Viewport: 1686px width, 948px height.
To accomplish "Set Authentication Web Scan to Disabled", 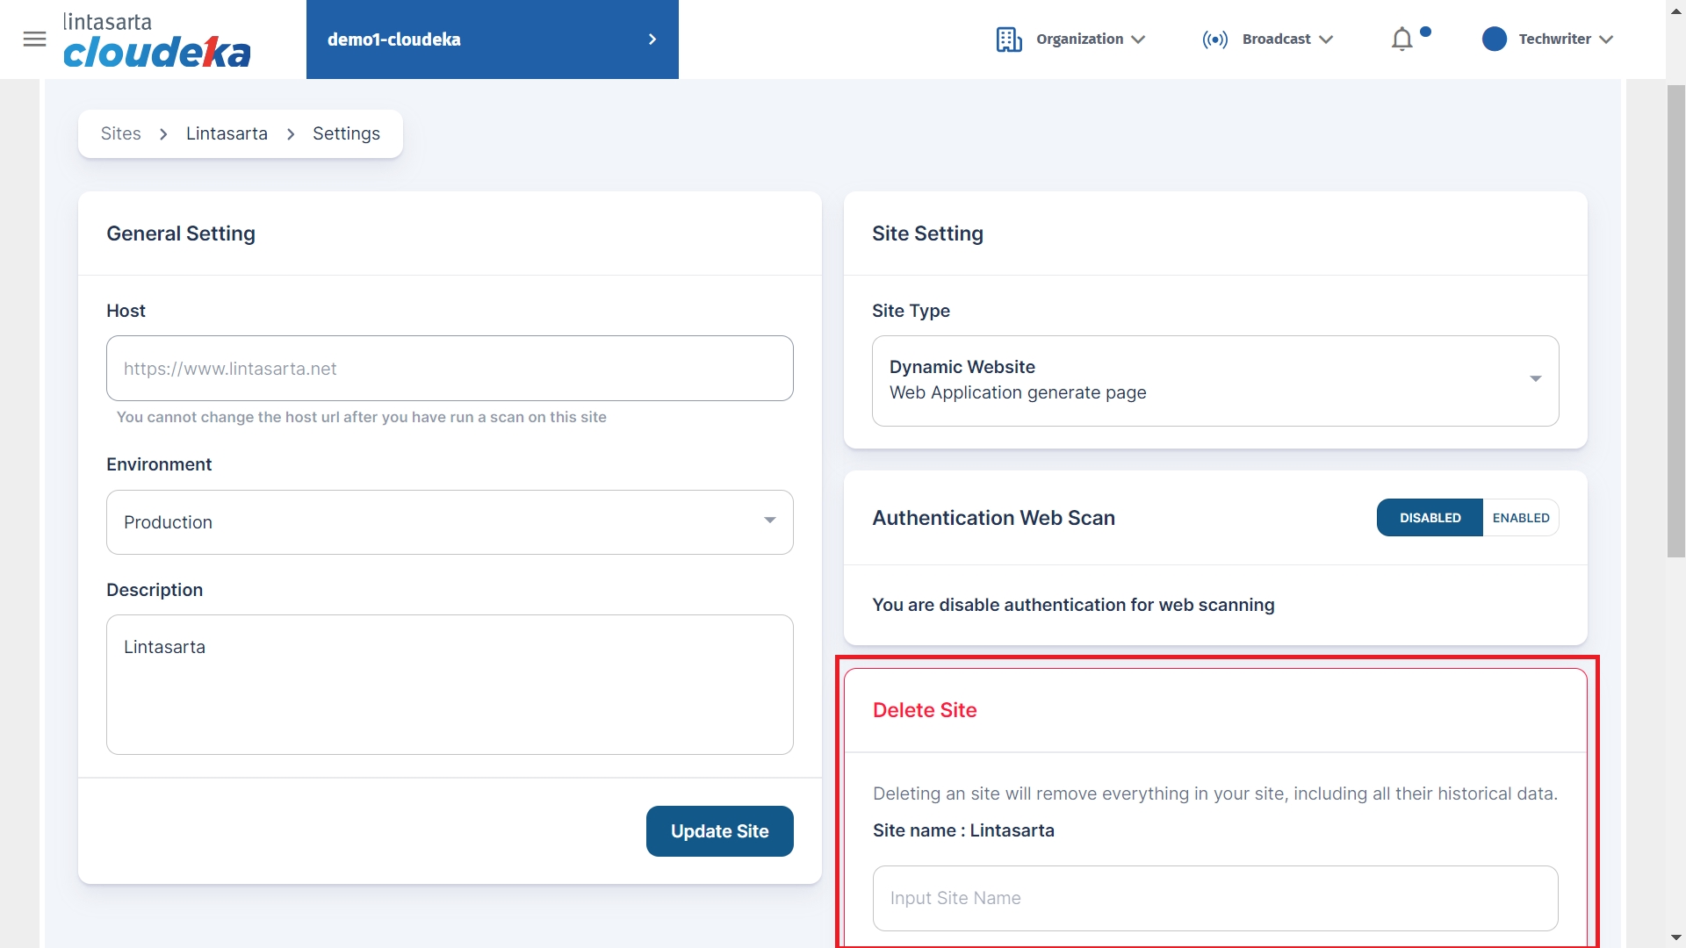I will click(1429, 518).
